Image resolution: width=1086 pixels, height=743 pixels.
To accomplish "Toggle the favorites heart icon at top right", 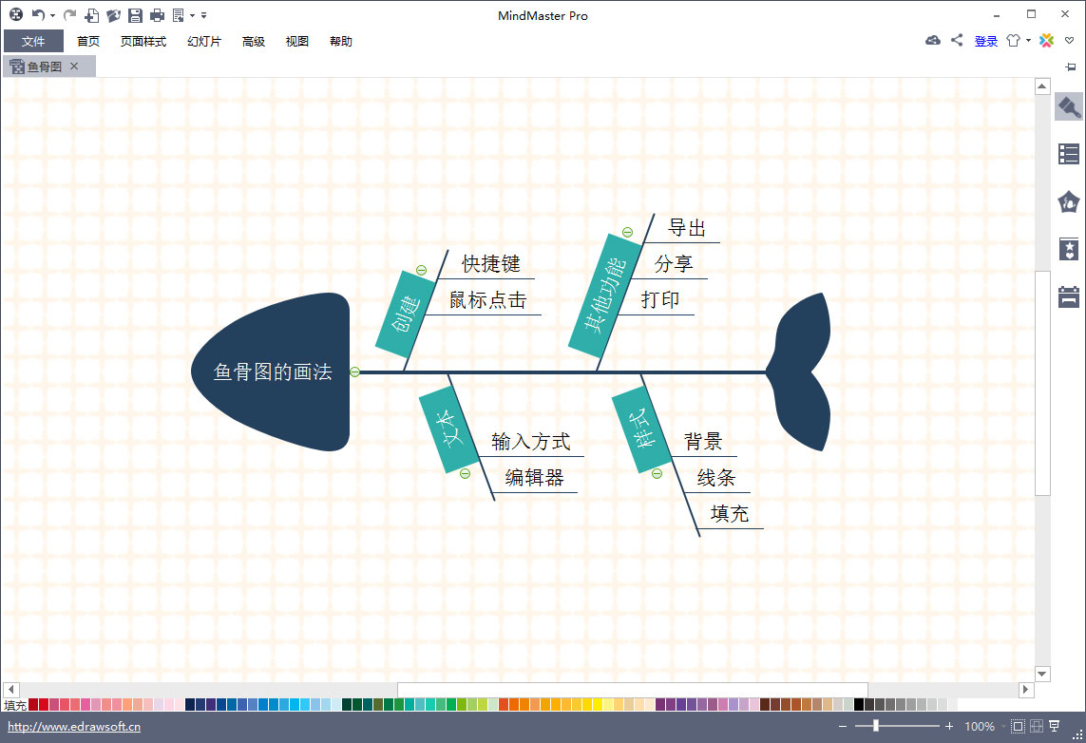I will tap(1070, 41).
